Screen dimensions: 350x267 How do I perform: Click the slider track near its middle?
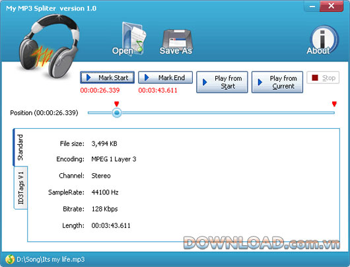[x=211, y=113]
